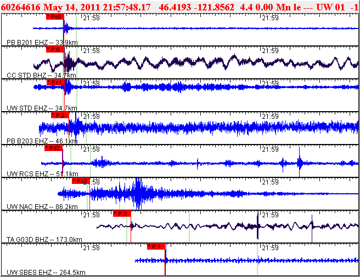Click the large amplitude burst on NAC waveform
The height and width of the screenshot is (277, 360).
tap(138, 194)
